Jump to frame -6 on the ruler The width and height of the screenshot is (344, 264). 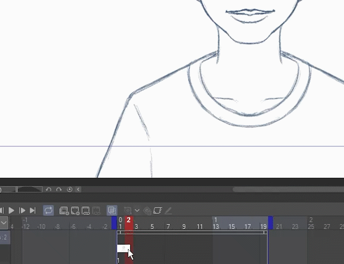coord(73,227)
